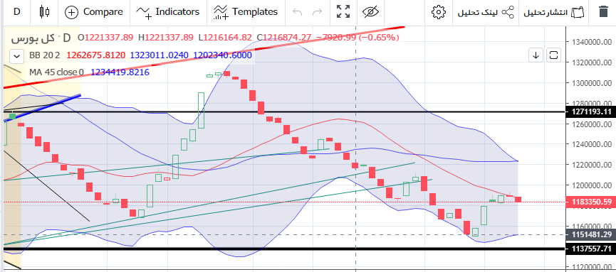Click the کل بورس symbol title

point(33,38)
